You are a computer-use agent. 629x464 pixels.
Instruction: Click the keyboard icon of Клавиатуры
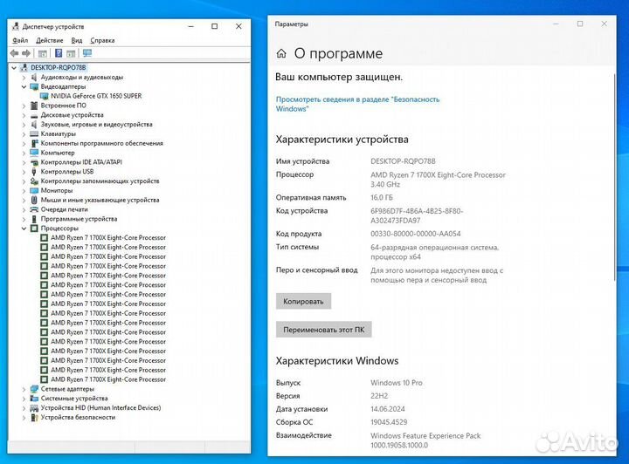pos(34,133)
